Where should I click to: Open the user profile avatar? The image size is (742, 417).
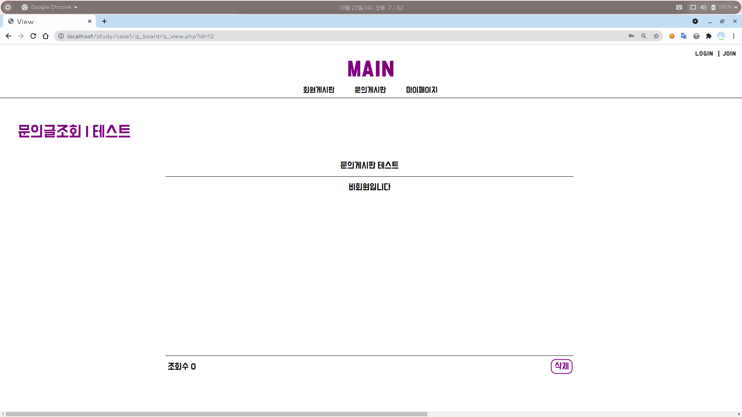[721, 36]
